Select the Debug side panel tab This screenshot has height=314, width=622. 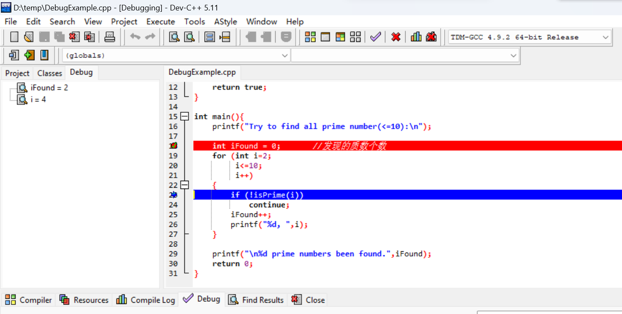[x=81, y=72]
